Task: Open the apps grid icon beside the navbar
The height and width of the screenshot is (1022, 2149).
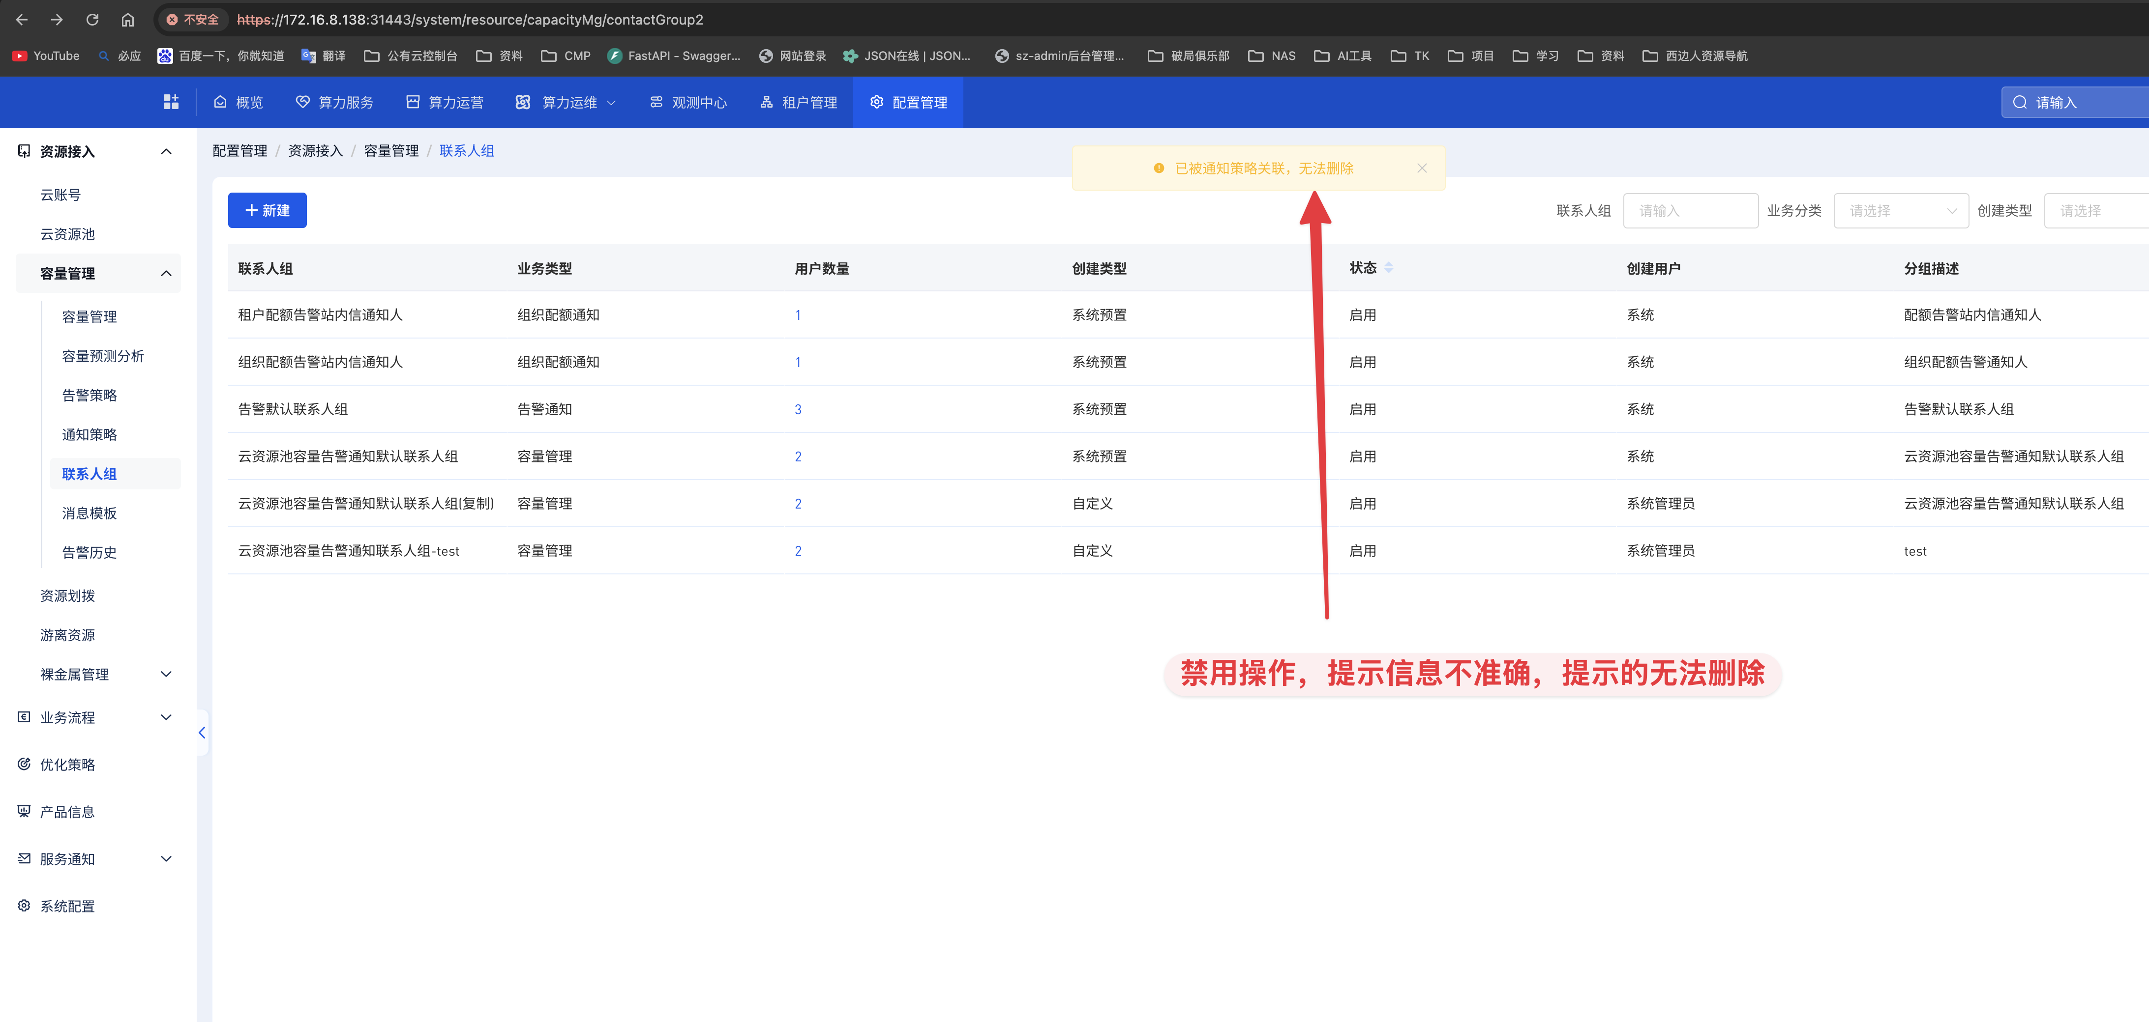Action: click(x=171, y=102)
